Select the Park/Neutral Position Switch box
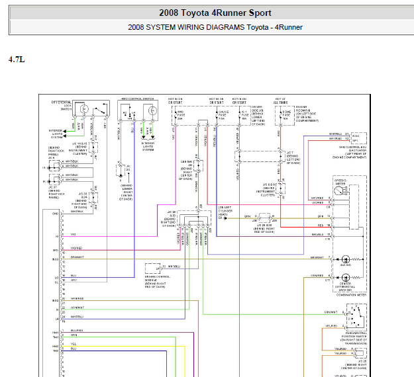The image size is (414, 377). coord(356,317)
